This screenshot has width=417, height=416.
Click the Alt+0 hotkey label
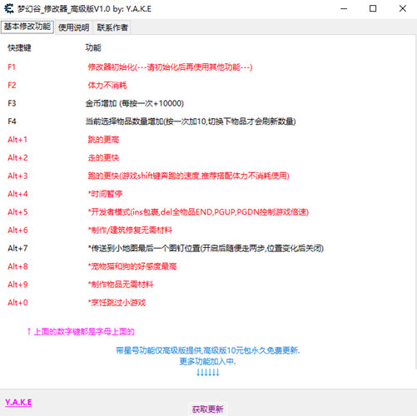(x=17, y=303)
